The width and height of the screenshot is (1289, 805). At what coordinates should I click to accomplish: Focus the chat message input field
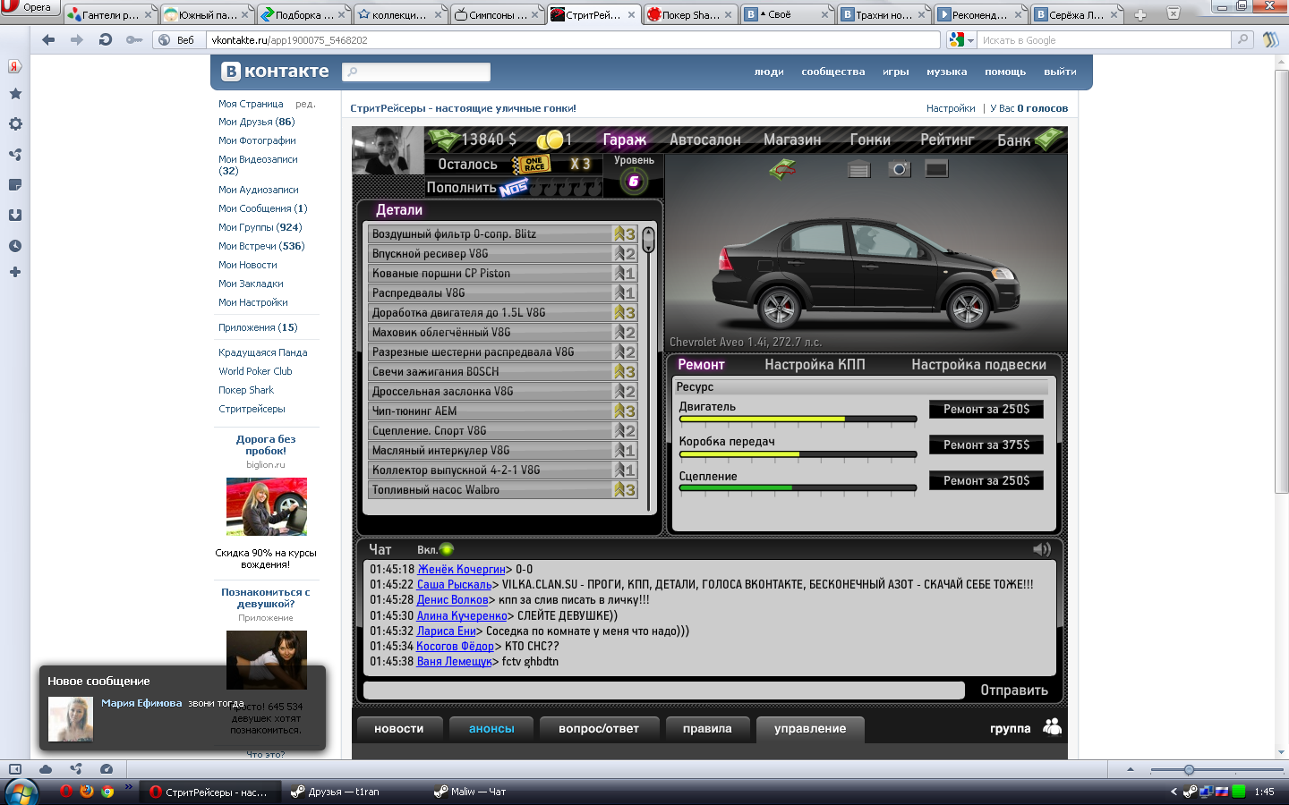(663, 691)
